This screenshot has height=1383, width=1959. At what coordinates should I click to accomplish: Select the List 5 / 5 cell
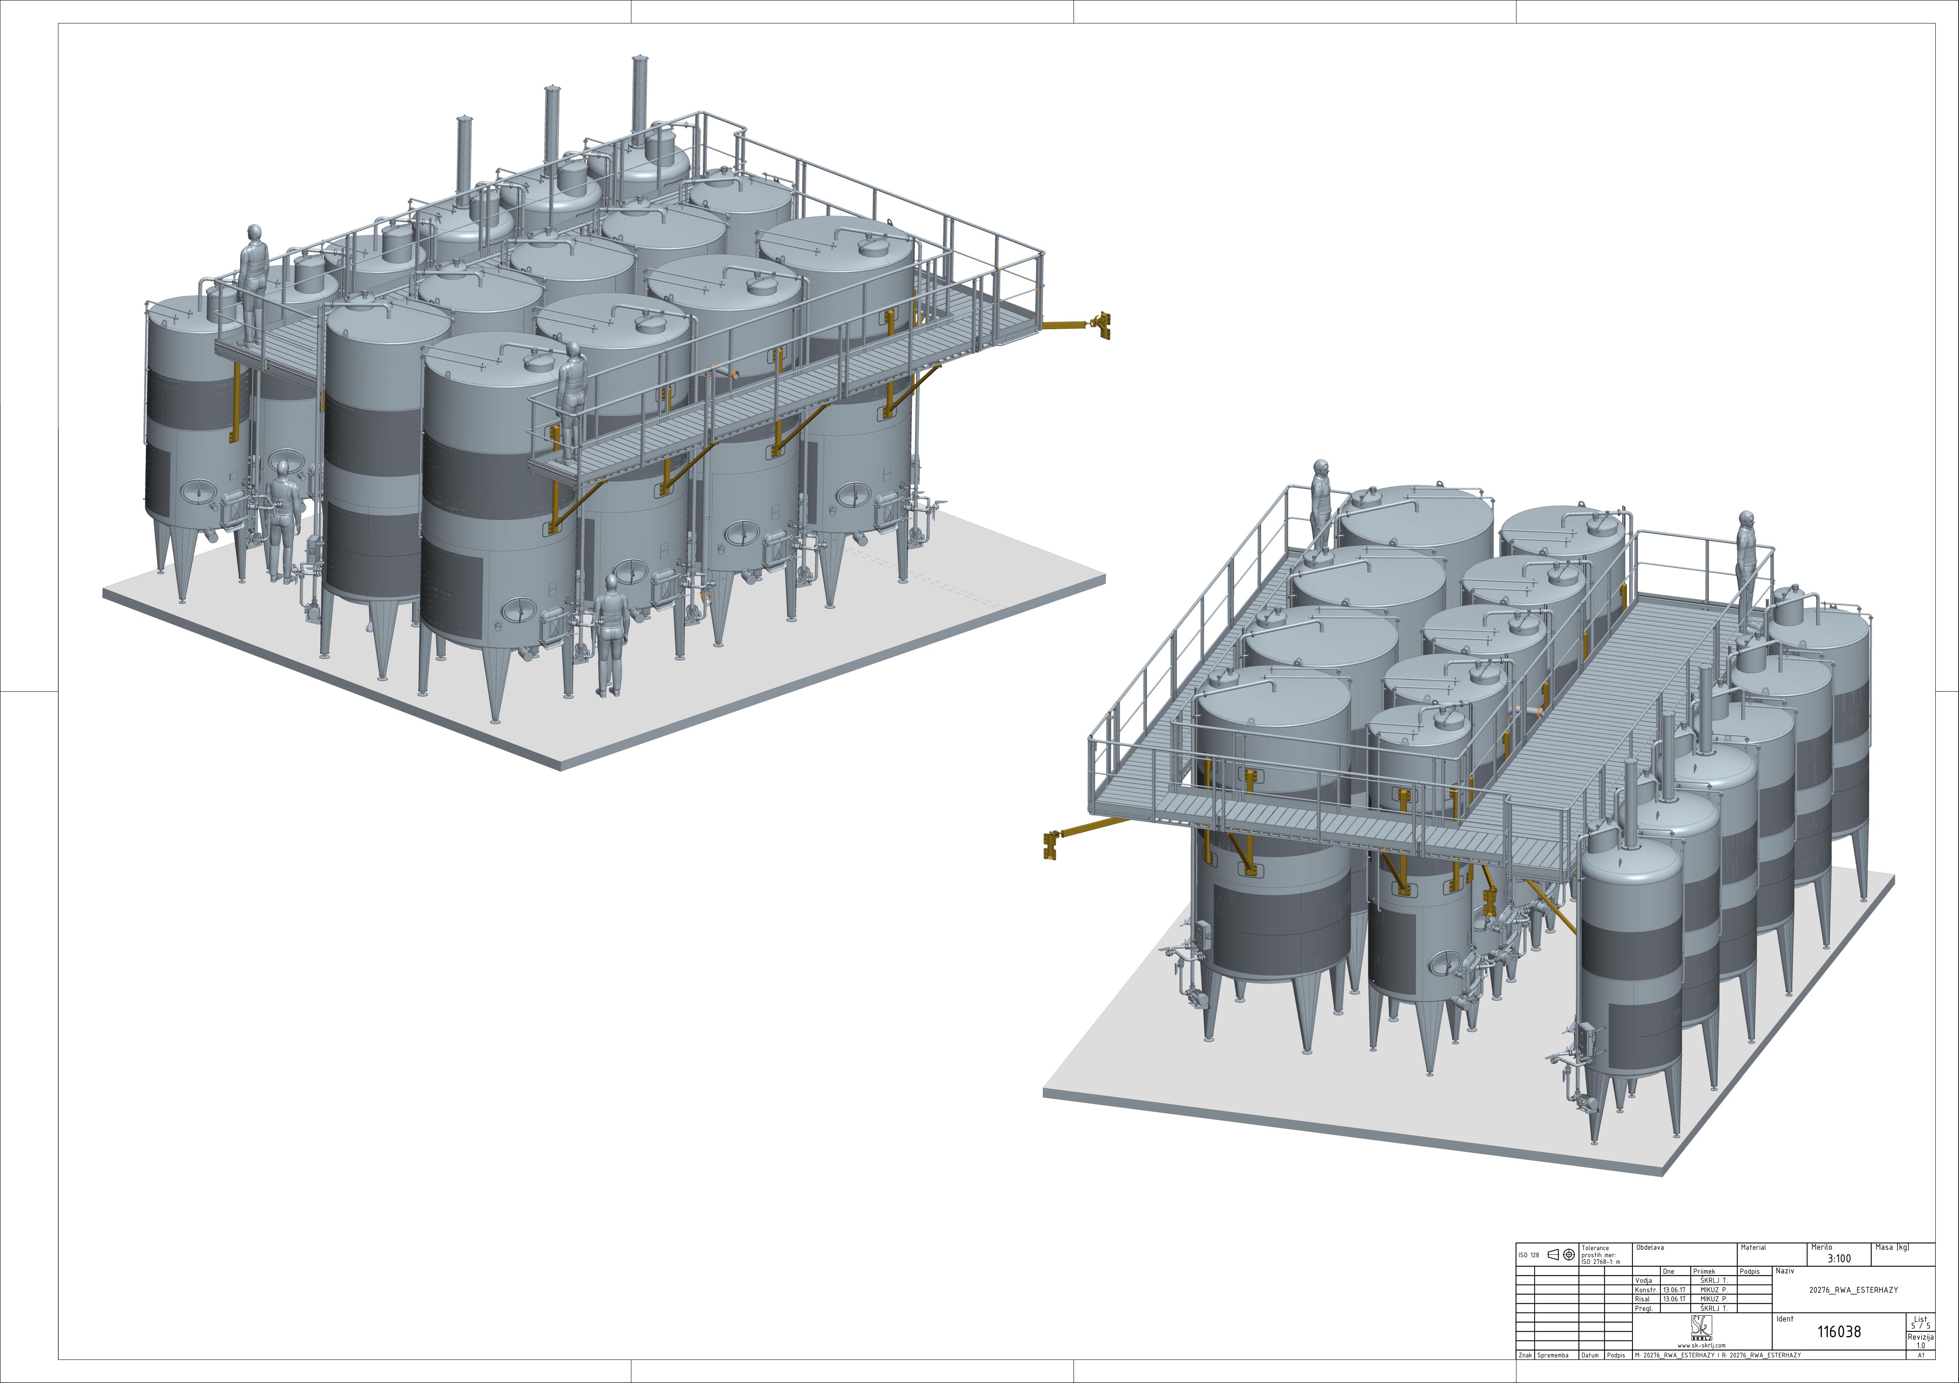(1921, 1322)
